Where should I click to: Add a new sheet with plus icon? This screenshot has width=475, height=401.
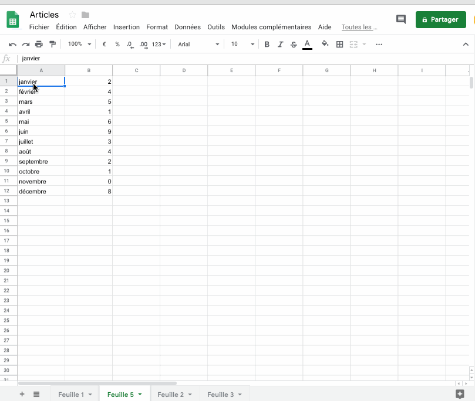pos(22,394)
